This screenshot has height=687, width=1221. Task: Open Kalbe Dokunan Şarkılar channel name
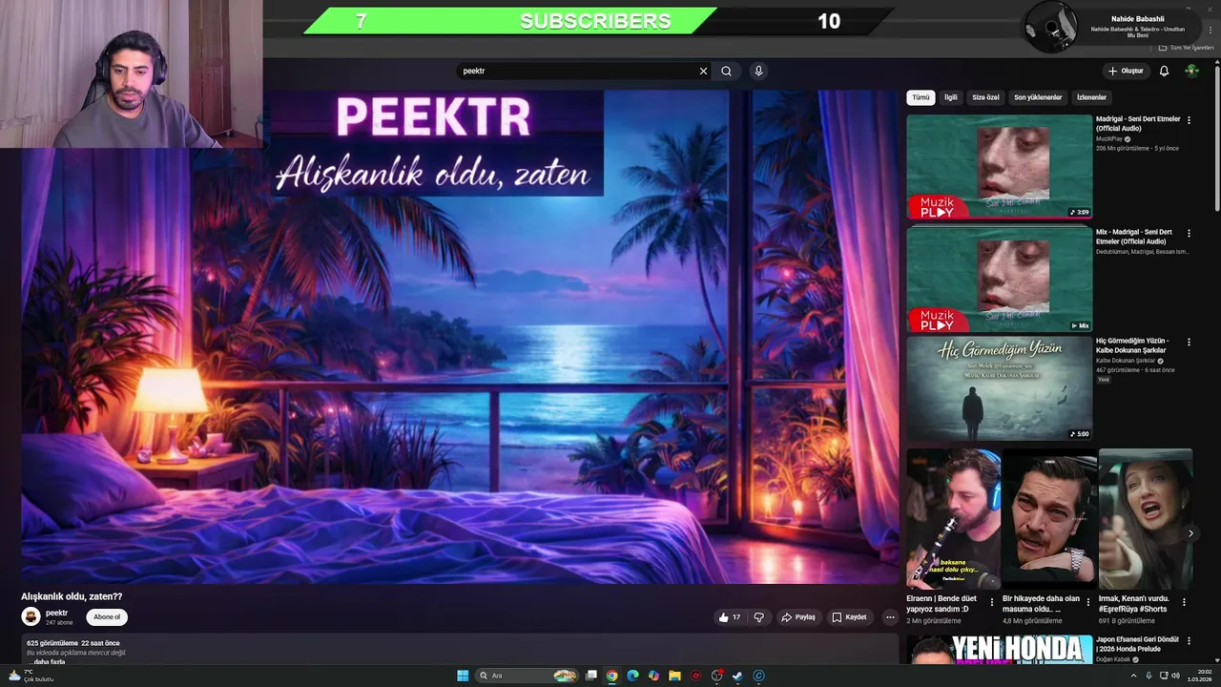(x=1125, y=361)
